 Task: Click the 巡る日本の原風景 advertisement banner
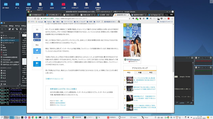[132, 43]
